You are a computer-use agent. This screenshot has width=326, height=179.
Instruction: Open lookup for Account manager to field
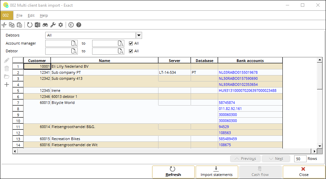pyautogui.click(x=121, y=43)
